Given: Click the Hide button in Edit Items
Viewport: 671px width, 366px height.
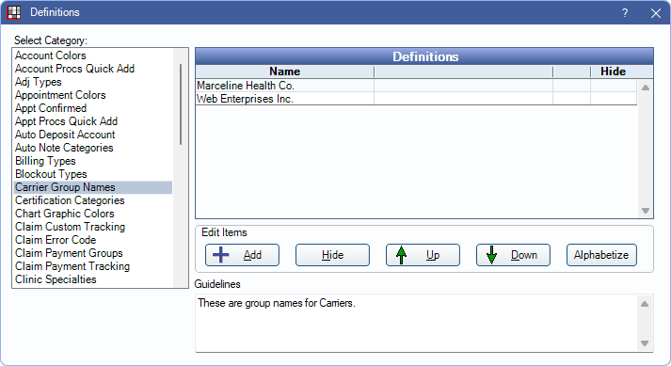Looking at the screenshot, I should 332,255.
